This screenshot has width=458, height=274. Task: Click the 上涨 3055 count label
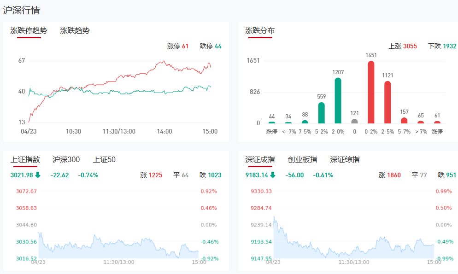pyautogui.click(x=403, y=46)
